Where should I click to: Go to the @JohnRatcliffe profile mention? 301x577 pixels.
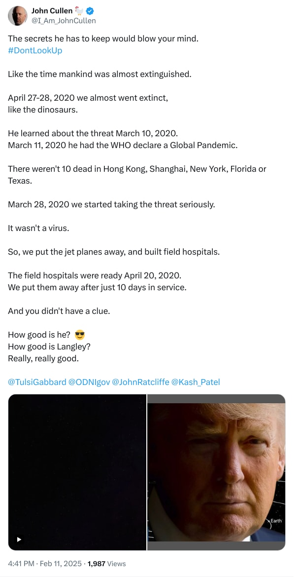click(x=140, y=382)
